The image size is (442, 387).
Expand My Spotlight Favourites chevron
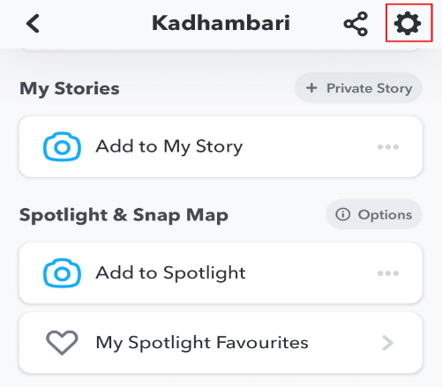pos(388,343)
